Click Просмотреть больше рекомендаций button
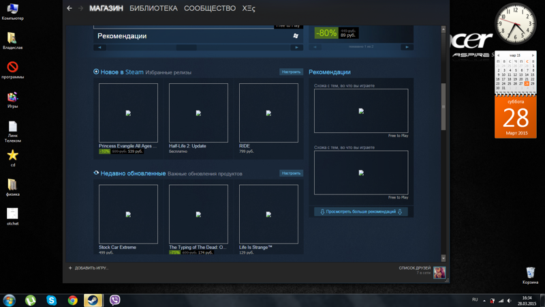This screenshot has width=545, height=307. tap(361, 211)
